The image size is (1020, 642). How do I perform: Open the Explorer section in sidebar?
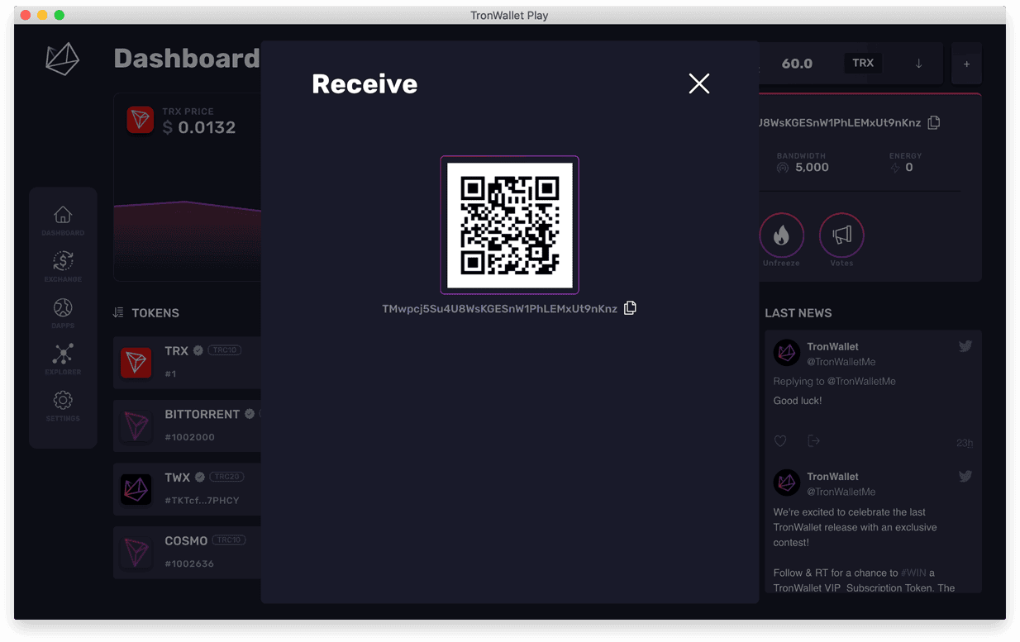pyautogui.click(x=63, y=359)
